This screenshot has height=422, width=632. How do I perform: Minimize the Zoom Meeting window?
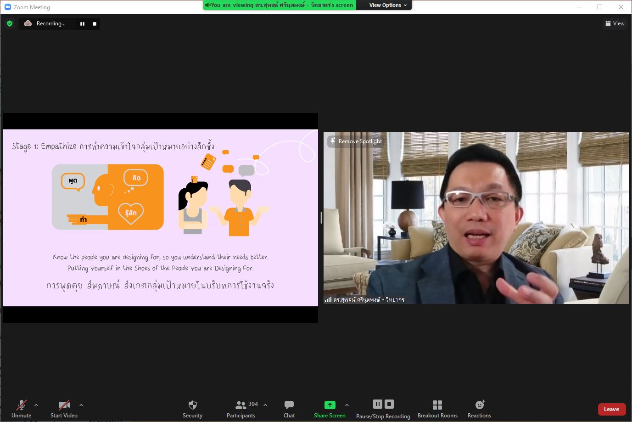(x=579, y=7)
